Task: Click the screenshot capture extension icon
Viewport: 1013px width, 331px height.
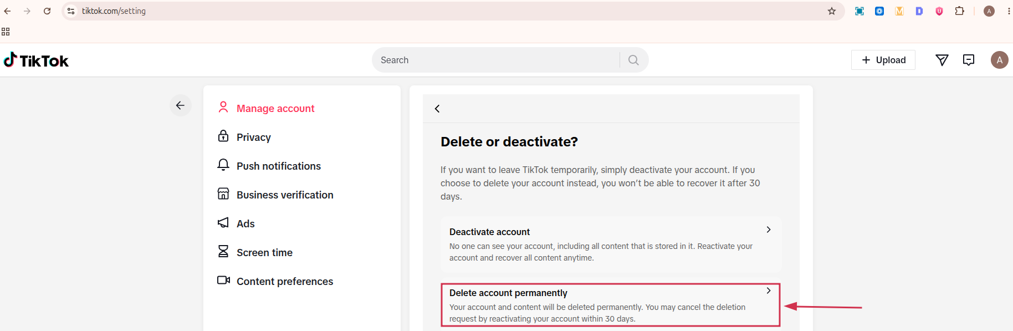Action: (859, 11)
